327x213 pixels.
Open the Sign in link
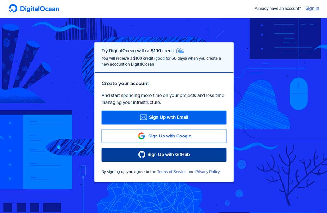click(x=312, y=8)
